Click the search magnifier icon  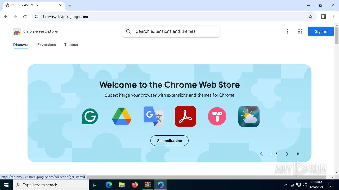128,31
